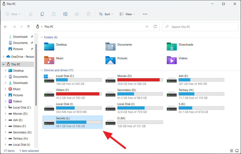Open pinned Downloads in Quick access

[x=20, y=37]
